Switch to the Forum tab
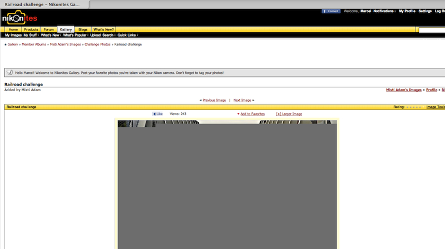The width and height of the screenshot is (445, 249). tap(49, 29)
